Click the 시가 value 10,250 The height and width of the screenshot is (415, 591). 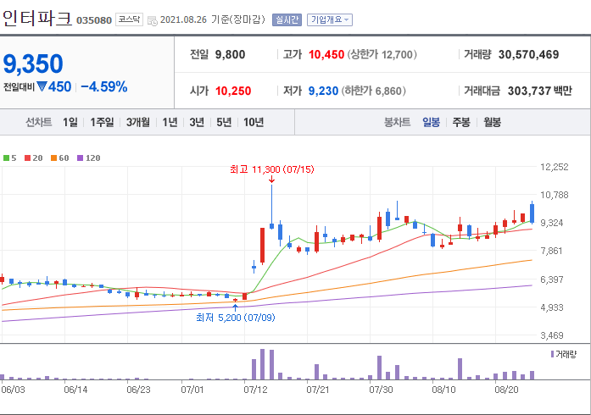click(233, 91)
